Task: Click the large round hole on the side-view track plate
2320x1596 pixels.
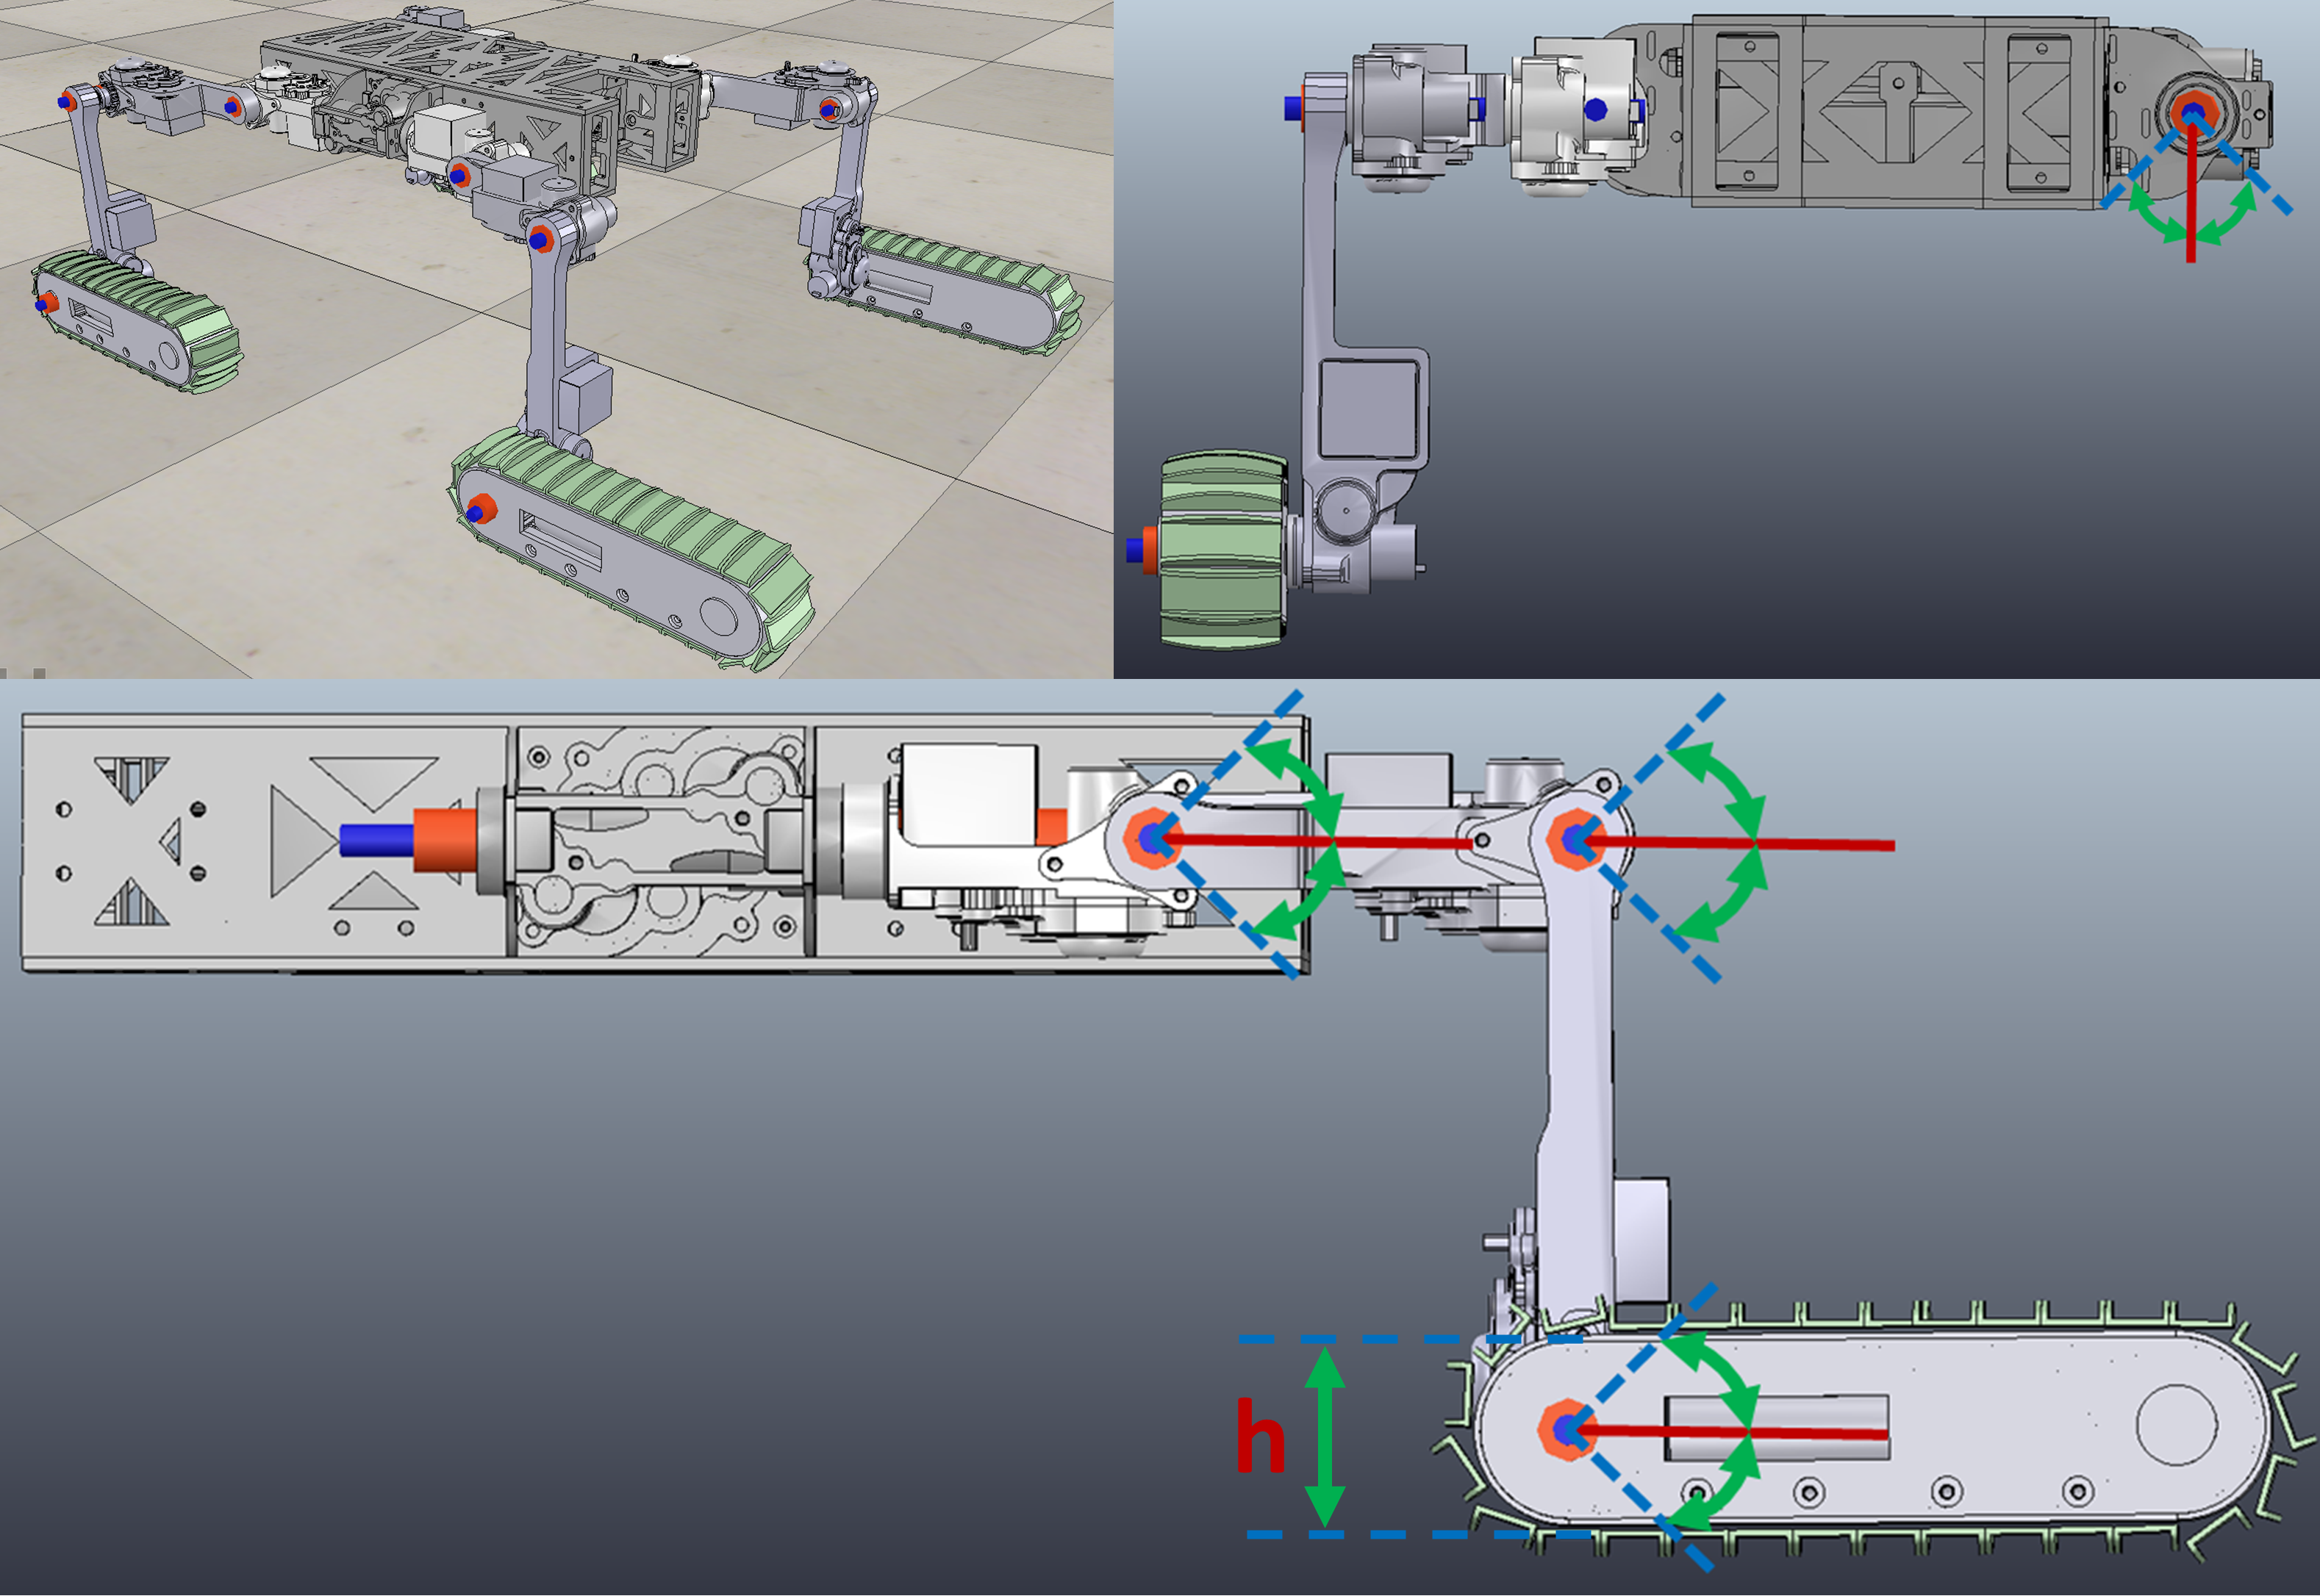Action: (x=2176, y=1424)
